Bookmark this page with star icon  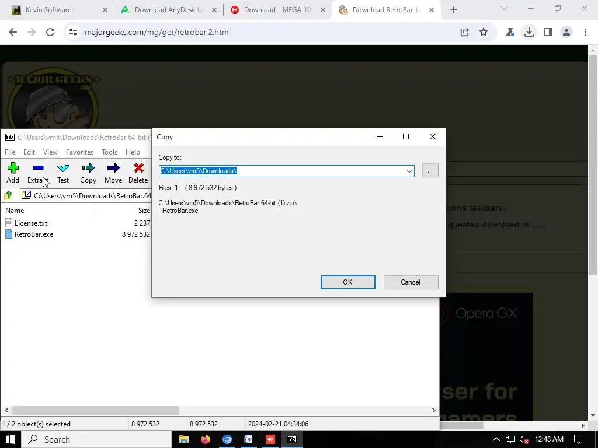pos(484,33)
